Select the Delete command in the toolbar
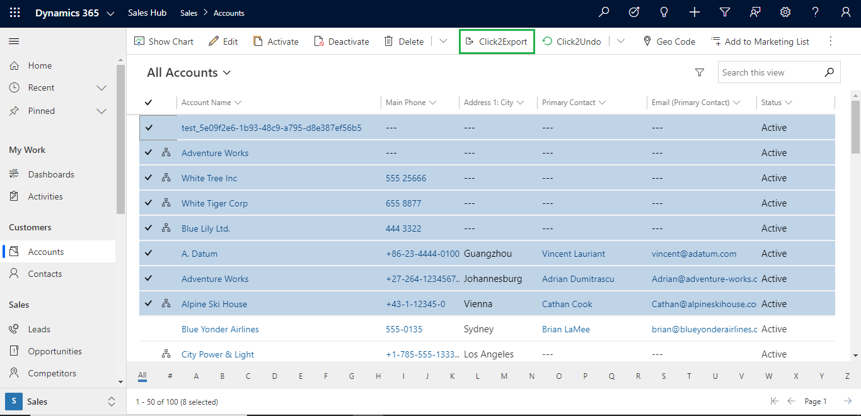 pos(403,41)
